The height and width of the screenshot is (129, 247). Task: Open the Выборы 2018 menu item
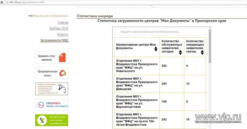point(59,28)
